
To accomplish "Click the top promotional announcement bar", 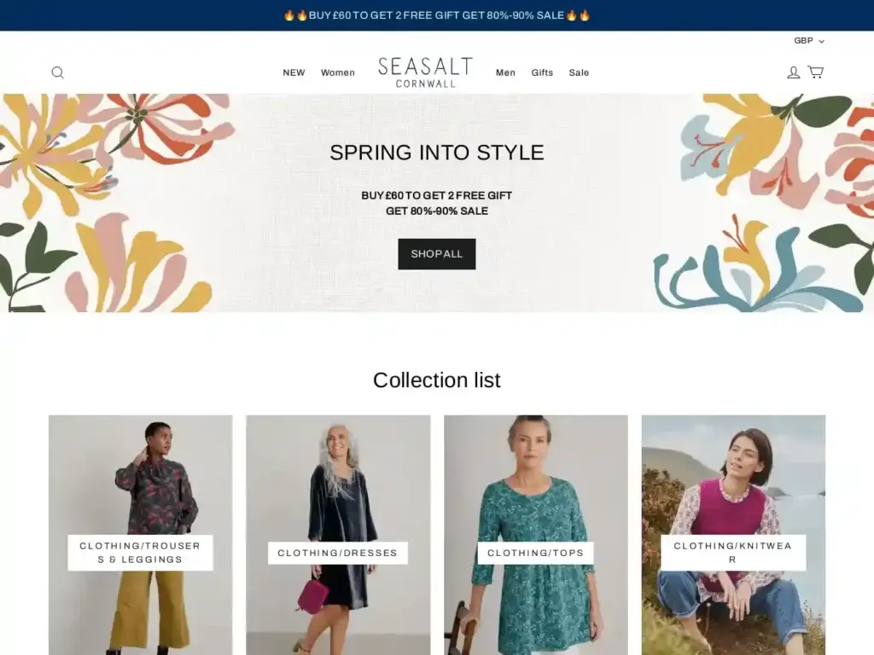I will click(437, 15).
